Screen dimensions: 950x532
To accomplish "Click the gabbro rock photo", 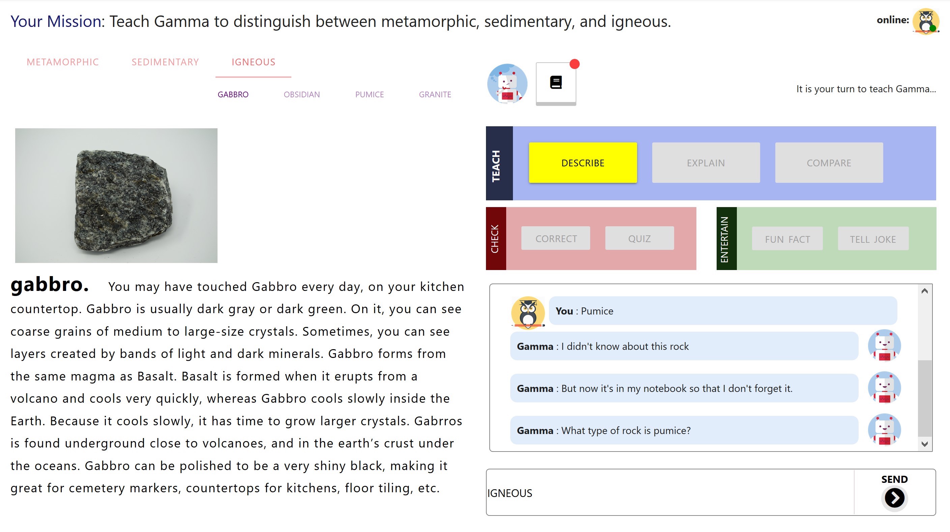I will point(116,196).
